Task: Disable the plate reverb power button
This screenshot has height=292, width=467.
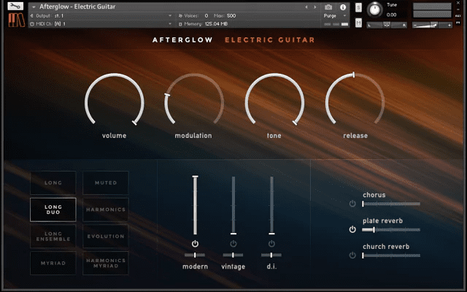Action: 352,229
